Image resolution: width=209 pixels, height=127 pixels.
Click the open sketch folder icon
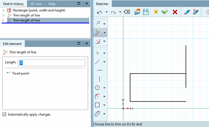137,12
